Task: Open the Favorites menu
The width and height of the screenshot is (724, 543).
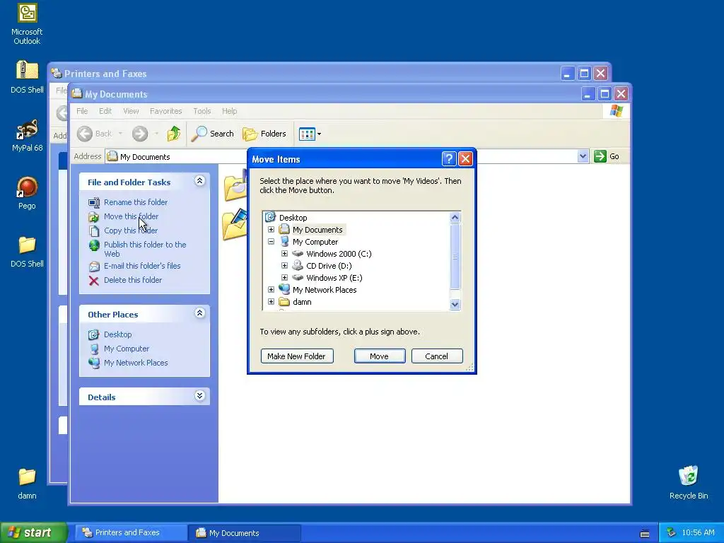Action: tap(165, 111)
